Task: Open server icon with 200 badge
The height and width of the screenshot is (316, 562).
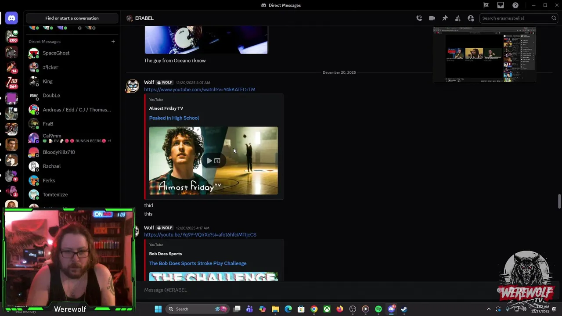Action: [12, 36]
